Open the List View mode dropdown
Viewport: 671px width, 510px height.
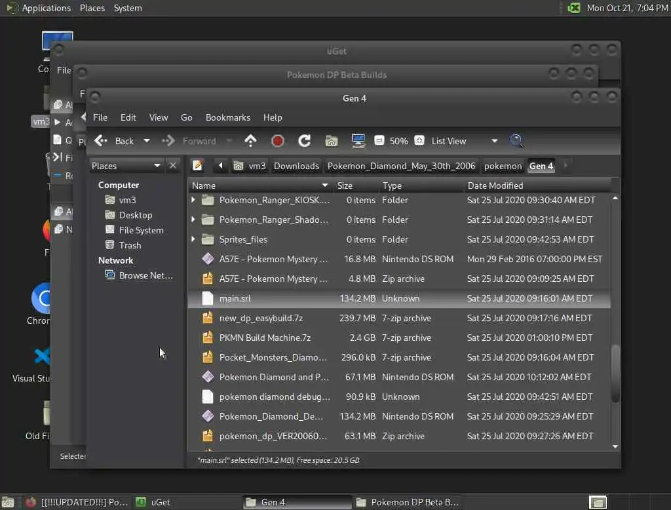click(464, 141)
